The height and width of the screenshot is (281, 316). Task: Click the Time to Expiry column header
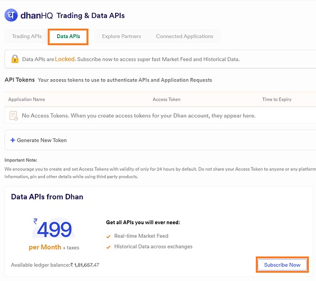click(x=277, y=99)
